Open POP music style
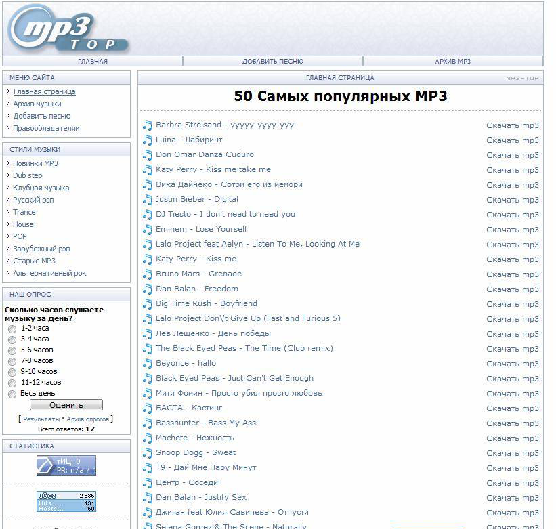 pos(20,236)
